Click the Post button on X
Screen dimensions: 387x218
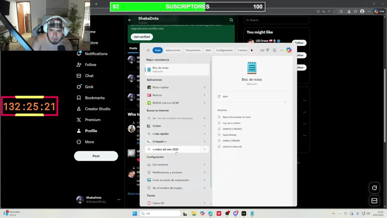click(x=96, y=156)
